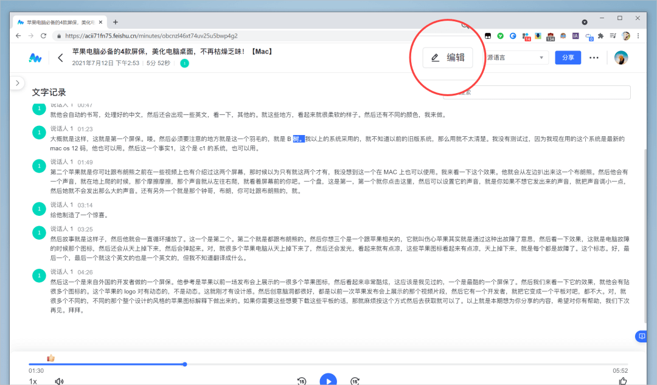The width and height of the screenshot is (657, 385).
Task: Click the speaker avatar beside the 04:26 paragraph
Action: pos(39,276)
